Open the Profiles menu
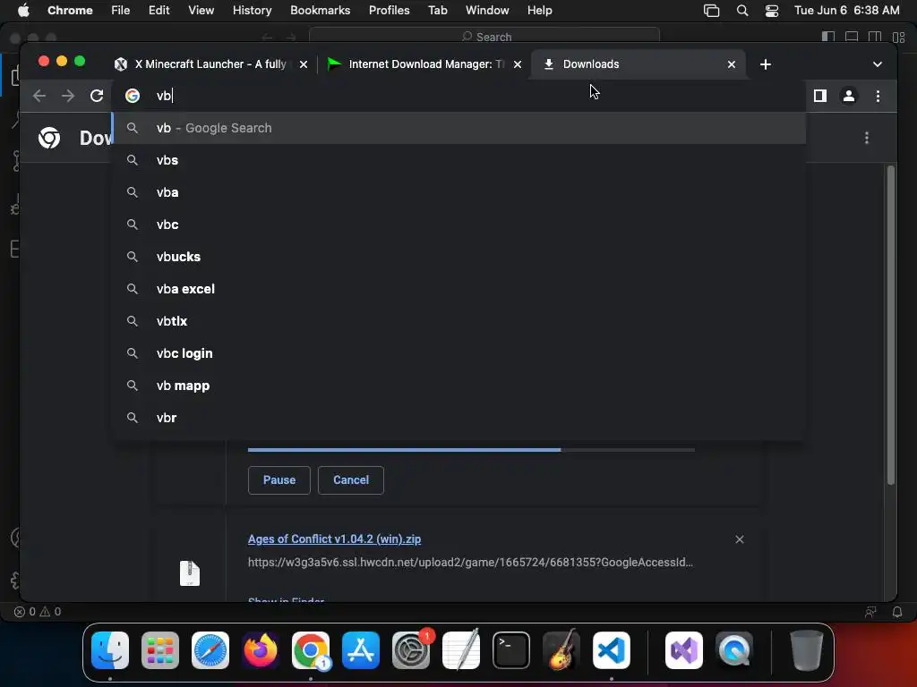This screenshot has width=917, height=687. [x=389, y=11]
